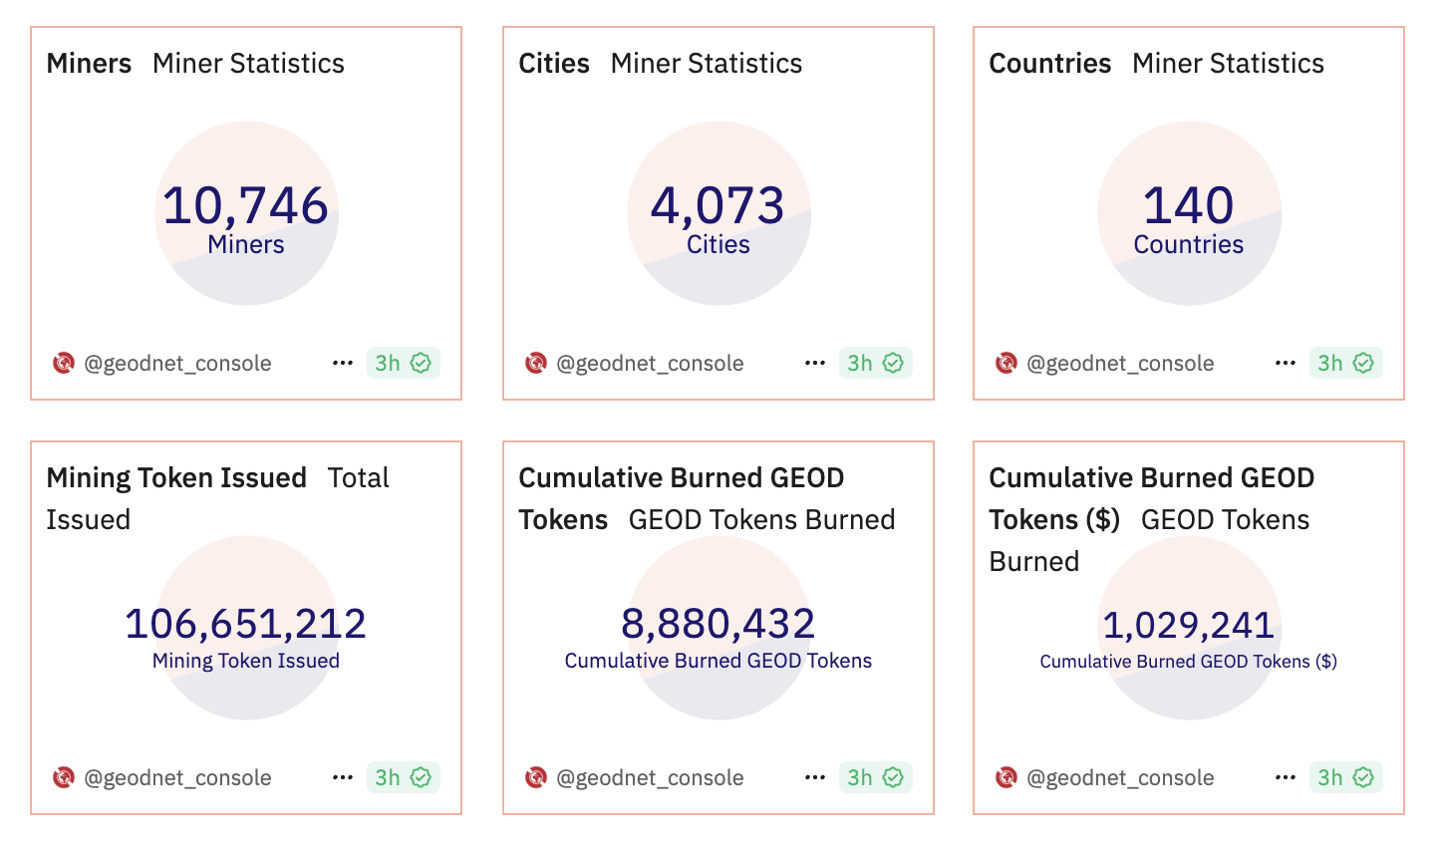Viewport: 1435px width, 849px height.
Task: Click the geodnet logo icon on Countries card
Action: tap(1006, 363)
